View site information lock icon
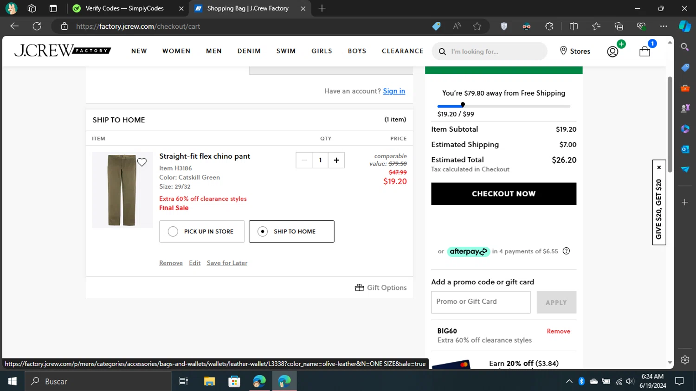The height and width of the screenshot is (391, 696). tap(64, 26)
